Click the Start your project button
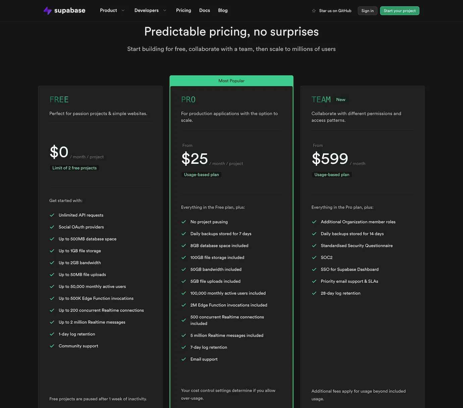Screen dimensions: 463x408 click(400, 11)
